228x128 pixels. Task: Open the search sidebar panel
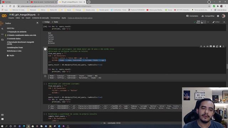pos(2,29)
